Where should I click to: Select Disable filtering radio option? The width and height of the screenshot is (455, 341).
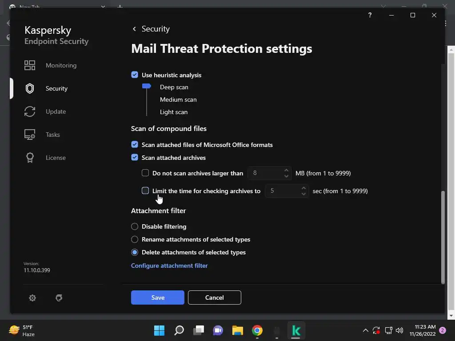click(135, 226)
